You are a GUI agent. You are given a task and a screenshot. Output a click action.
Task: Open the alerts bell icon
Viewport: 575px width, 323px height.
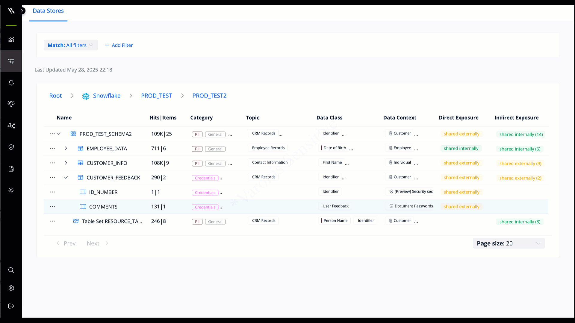click(x=11, y=82)
